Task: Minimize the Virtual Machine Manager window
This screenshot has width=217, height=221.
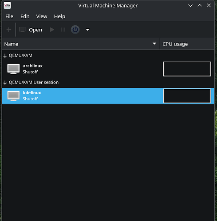Action: [x=190, y=6]
